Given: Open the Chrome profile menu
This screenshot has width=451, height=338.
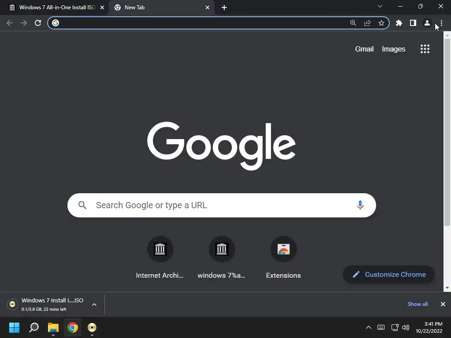Looking at the screenshot, I should (x=427, y=23).
